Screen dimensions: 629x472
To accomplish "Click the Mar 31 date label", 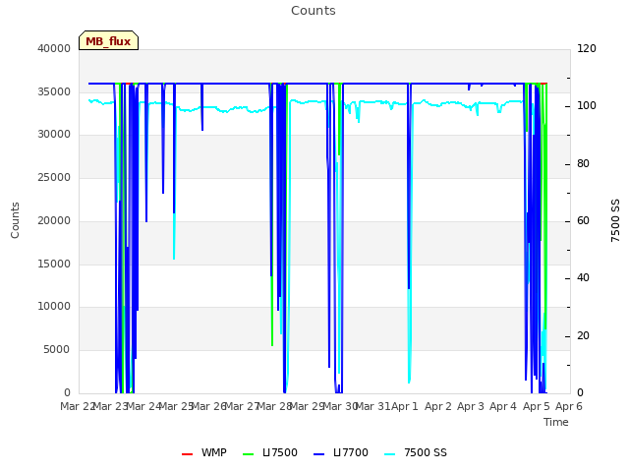I will coord(372,406).
